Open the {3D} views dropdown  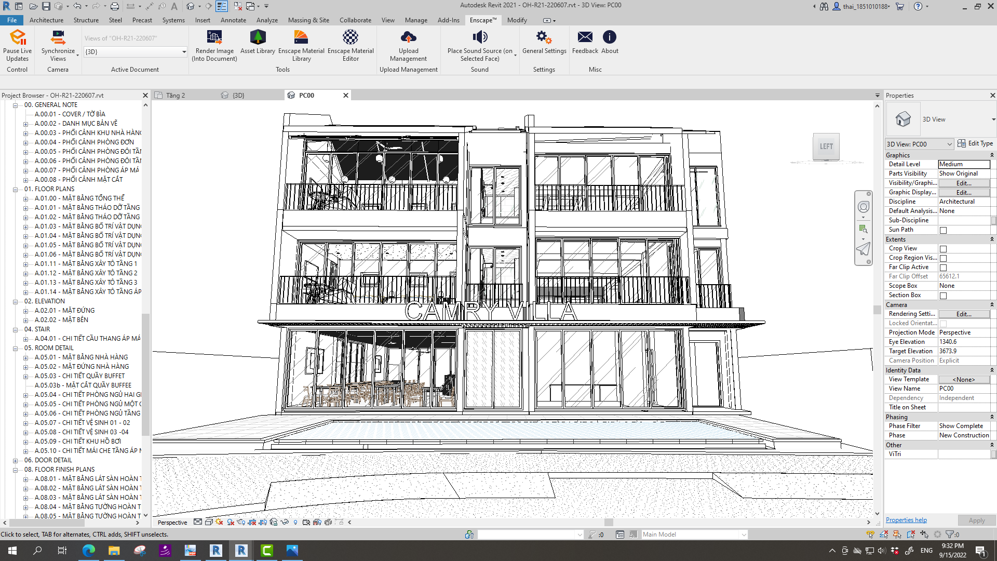click(x=184, y=52)
